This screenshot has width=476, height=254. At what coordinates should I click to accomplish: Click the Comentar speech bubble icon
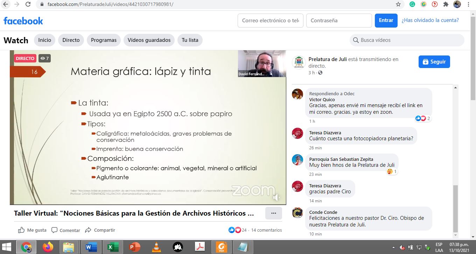55,230
